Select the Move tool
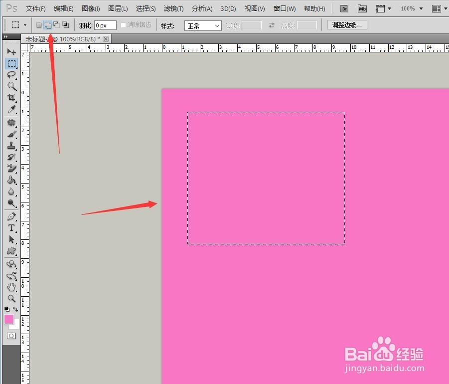 [11, 51]
